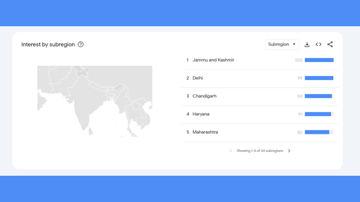Image resolution: width=360 pixels, height=202 pixels.
Task: Open the help tooltip question mark
Action: (81, 45)
